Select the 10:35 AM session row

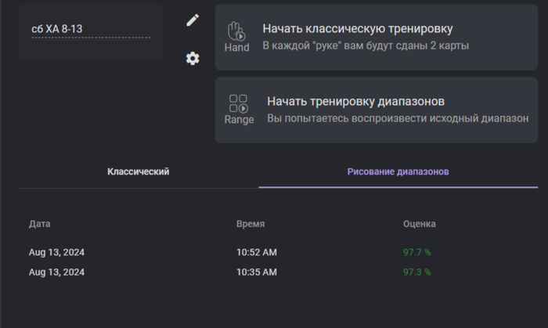pyautogui.click(x=257, y=272)
